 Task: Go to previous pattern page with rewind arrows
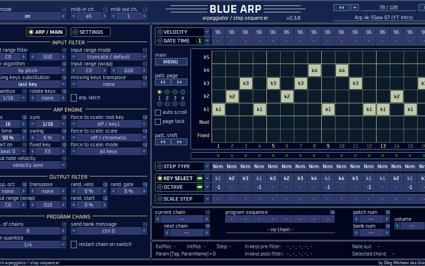click(163, 82)
